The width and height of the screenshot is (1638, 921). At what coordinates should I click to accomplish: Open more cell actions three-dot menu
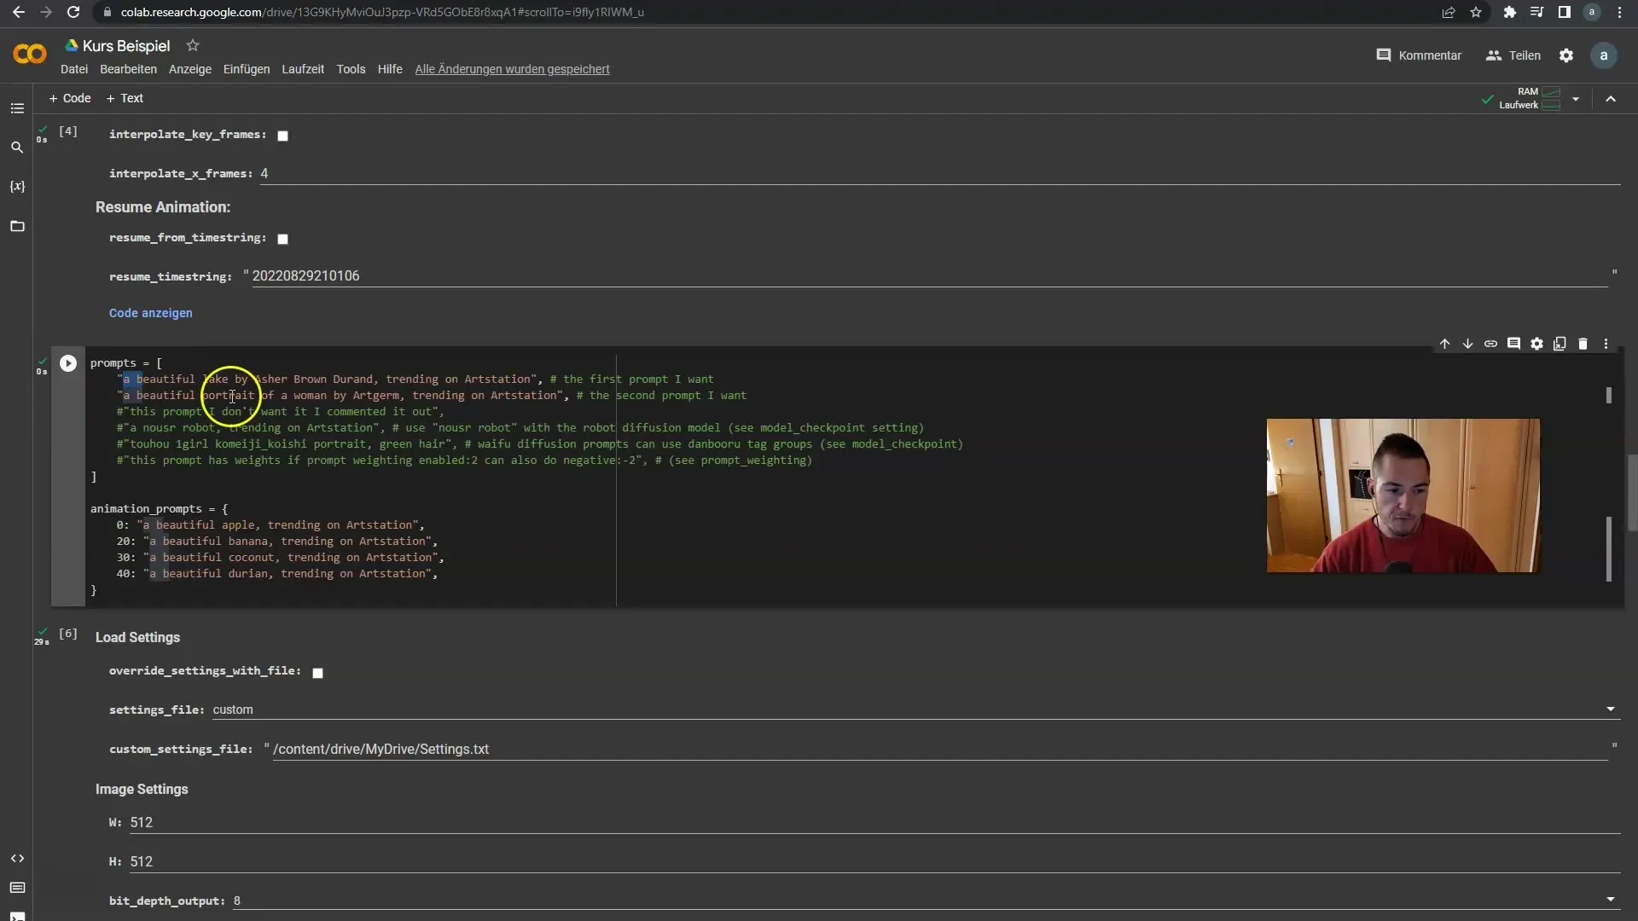coord(1606,344)
